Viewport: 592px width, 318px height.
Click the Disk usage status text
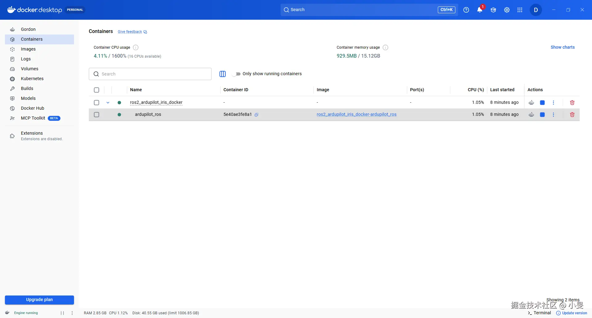(x=166, y=313)
